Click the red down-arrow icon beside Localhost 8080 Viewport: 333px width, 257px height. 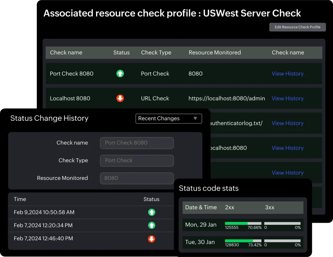pyautogui.click(x=120, y=98)
